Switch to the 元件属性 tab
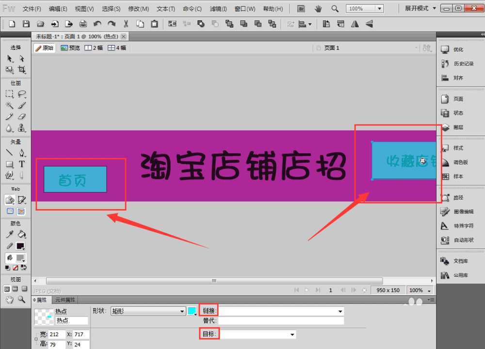This screenshot has height=349, width=485. (x=64, y=300)
